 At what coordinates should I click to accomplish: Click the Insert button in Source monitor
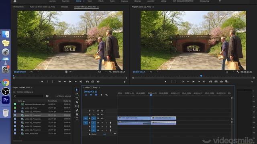(x=88, y=82)
